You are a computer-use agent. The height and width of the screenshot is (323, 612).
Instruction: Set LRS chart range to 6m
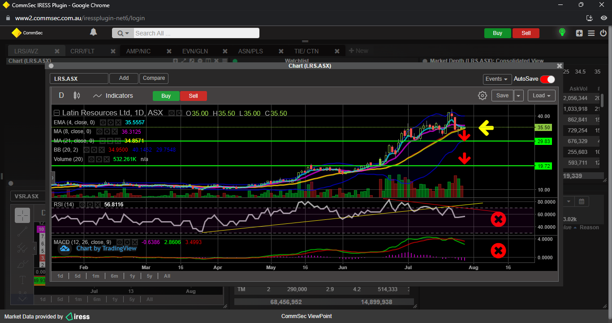[x=114, y=276]
